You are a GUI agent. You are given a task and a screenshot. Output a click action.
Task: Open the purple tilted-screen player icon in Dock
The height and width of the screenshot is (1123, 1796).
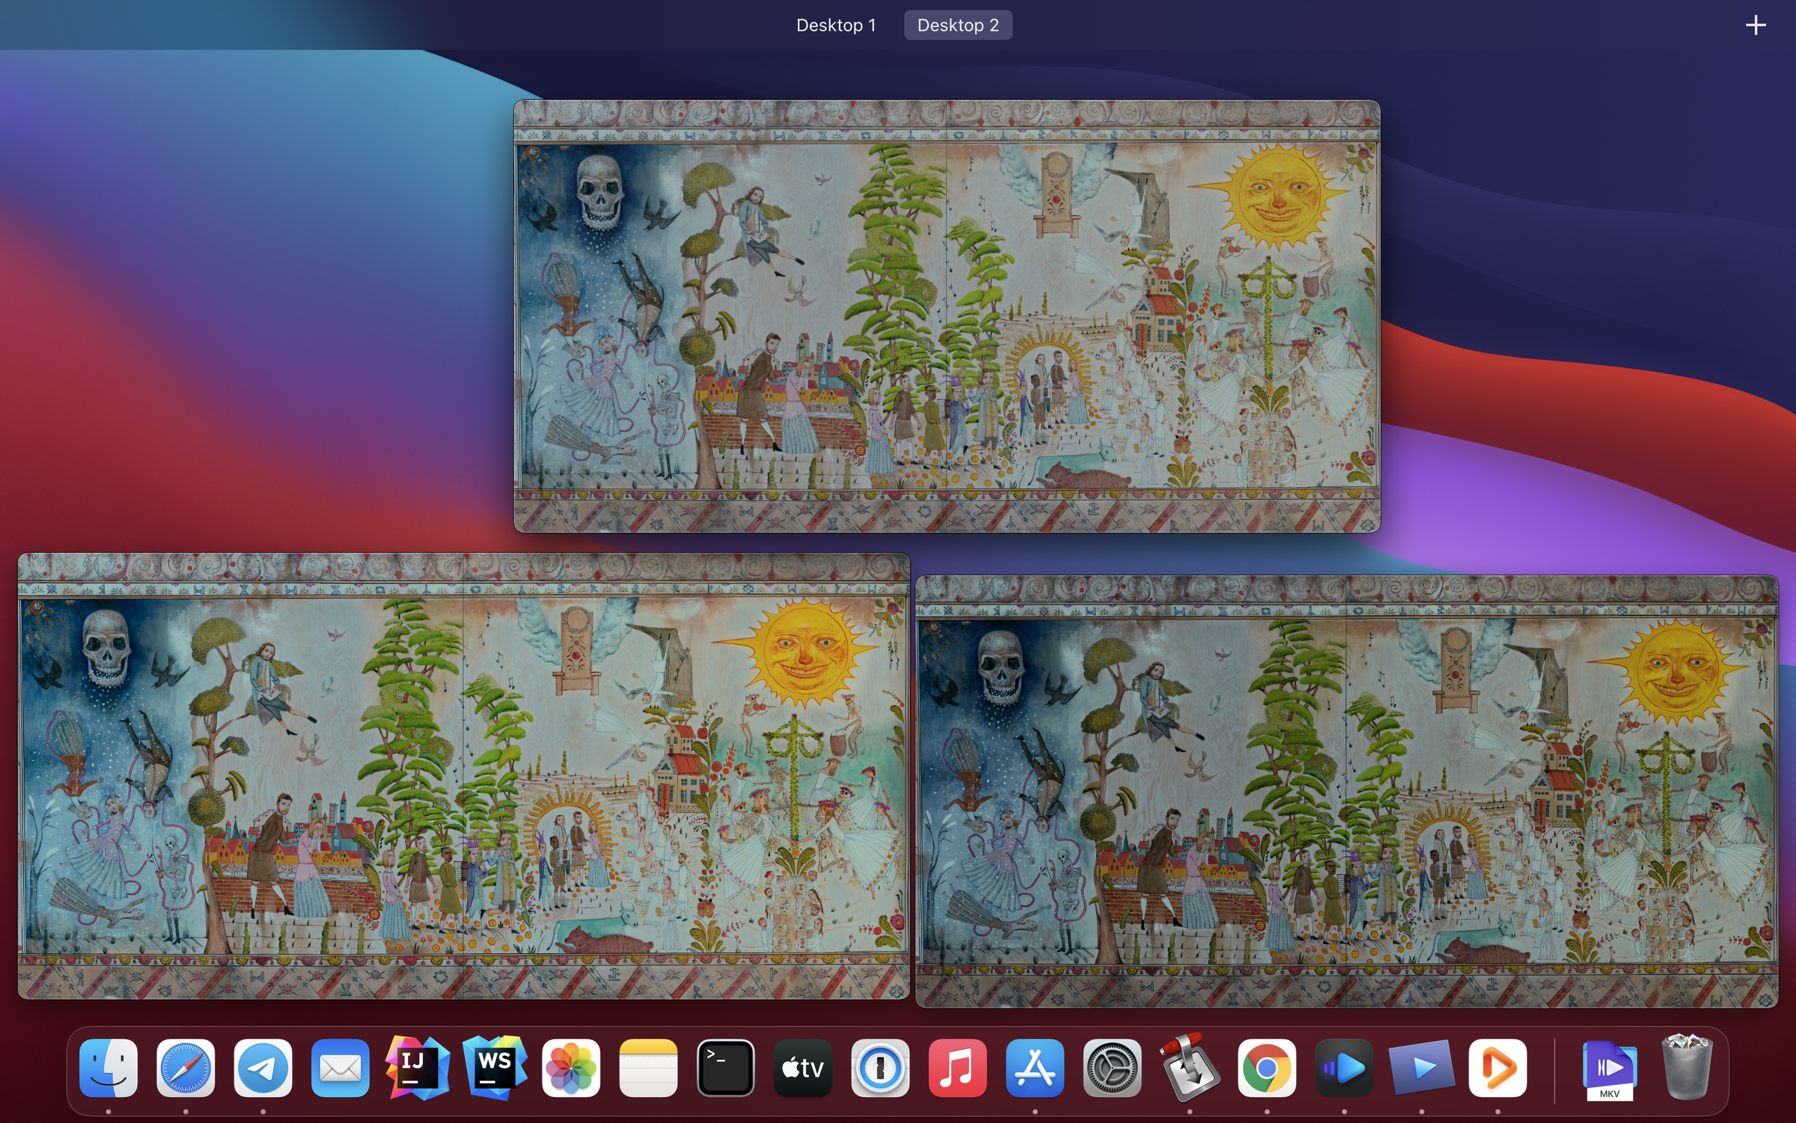[1421, 1068]
